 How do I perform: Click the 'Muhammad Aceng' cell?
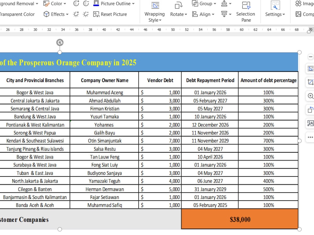click(x=105, y=92)
